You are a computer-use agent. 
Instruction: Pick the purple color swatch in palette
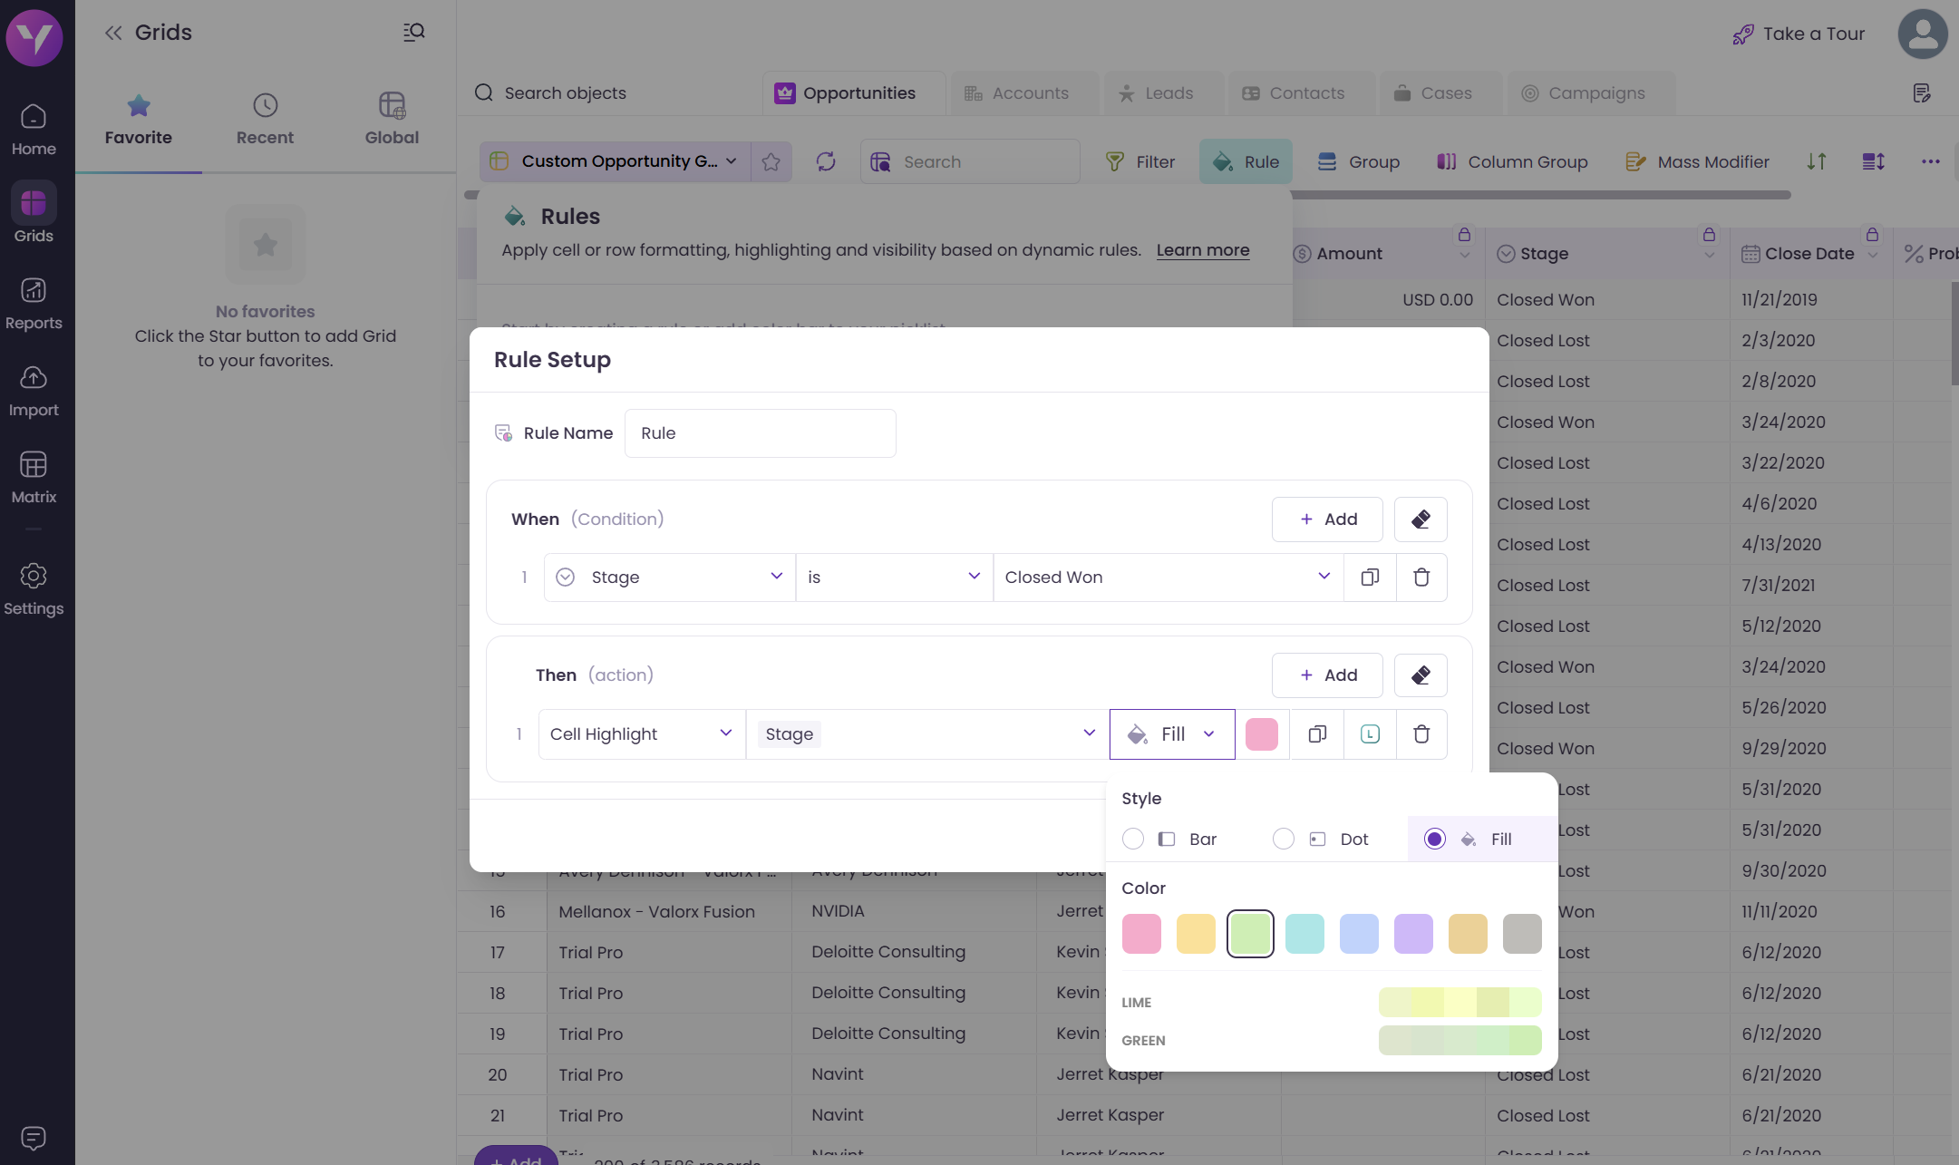tap(1413, 934)
